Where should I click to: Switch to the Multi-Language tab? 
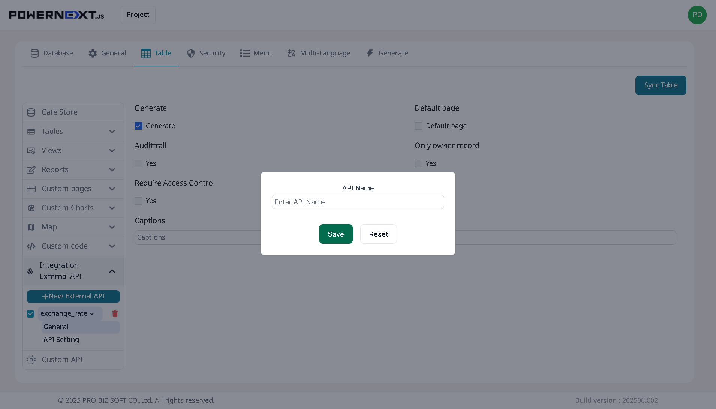(x=319, y=53)
